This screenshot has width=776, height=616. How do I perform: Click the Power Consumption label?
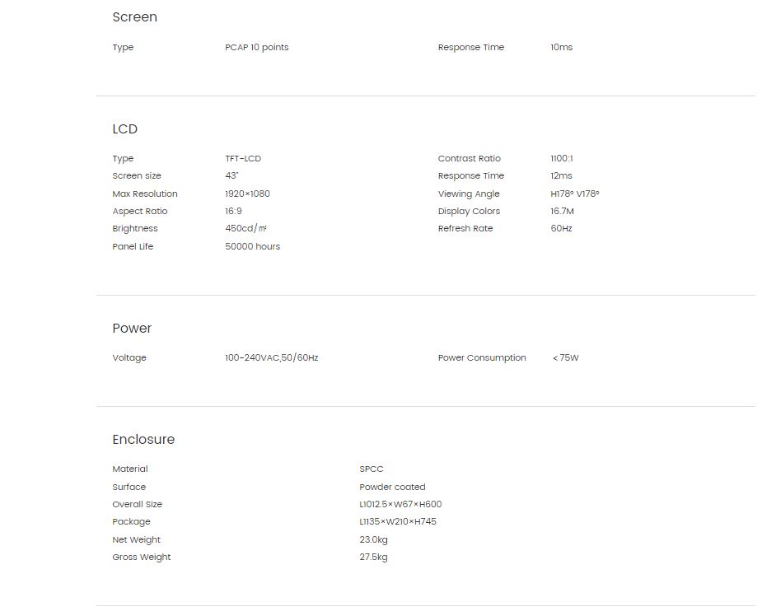pyautogui.click(x=482, y=357)
